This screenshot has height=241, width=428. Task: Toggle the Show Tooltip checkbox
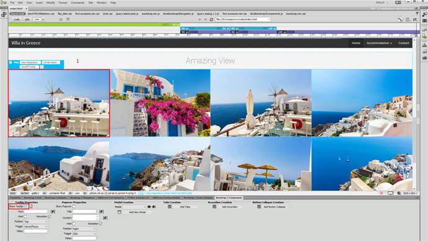(25, 207)
